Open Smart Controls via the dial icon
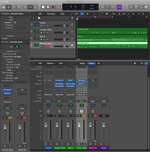Image resolution: width=150 pixels, height=152 pixels. point(25,7)
